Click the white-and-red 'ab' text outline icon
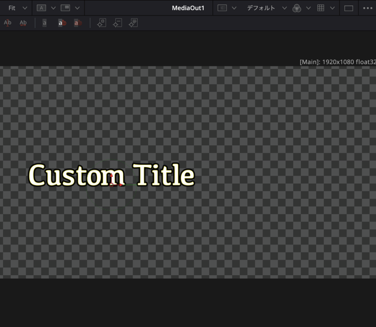This screenshot has height=327, width=376. (x=62, y=23)
